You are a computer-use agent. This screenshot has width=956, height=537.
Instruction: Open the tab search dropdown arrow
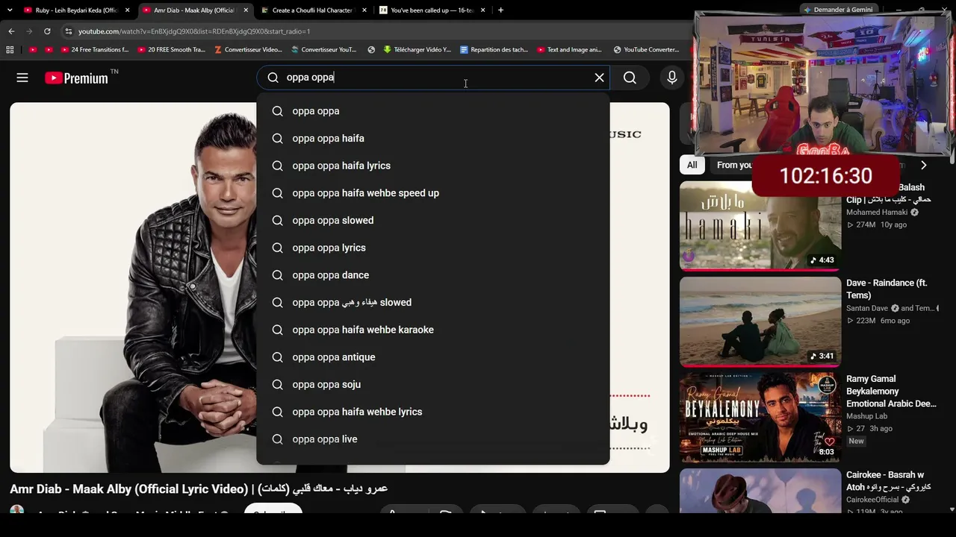(10, 10)
